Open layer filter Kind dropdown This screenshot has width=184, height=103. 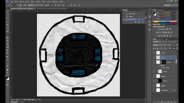[157, 42]
